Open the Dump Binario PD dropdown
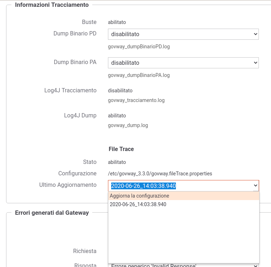Image resolution: width=271 pixels, height=267 pixels. coord(183,34)
